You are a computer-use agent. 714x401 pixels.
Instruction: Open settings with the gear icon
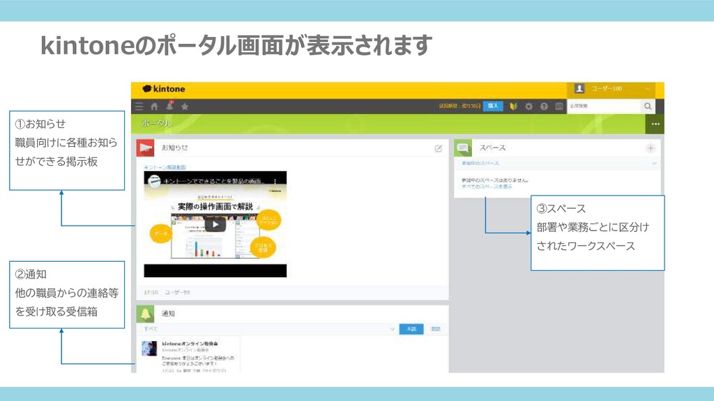[x=529, y=107]
